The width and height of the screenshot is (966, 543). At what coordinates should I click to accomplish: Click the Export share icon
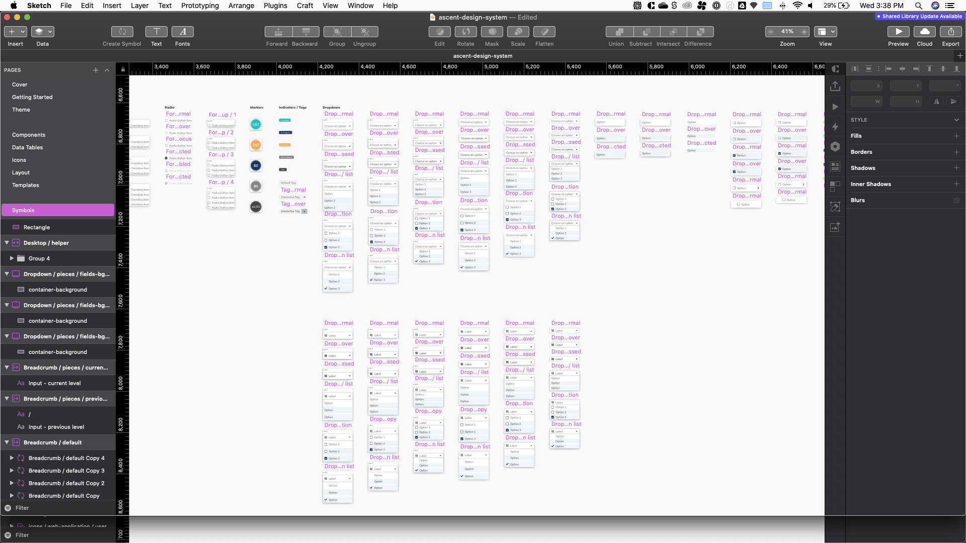pyautogui.click(x=950, y=32)
